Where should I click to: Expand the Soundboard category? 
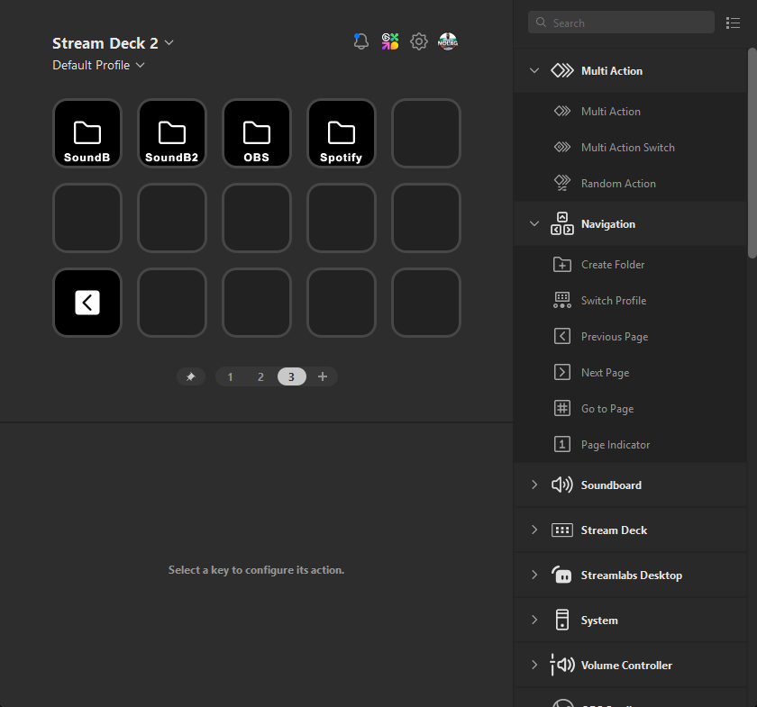pyautogui.click(x=534, y=485)
